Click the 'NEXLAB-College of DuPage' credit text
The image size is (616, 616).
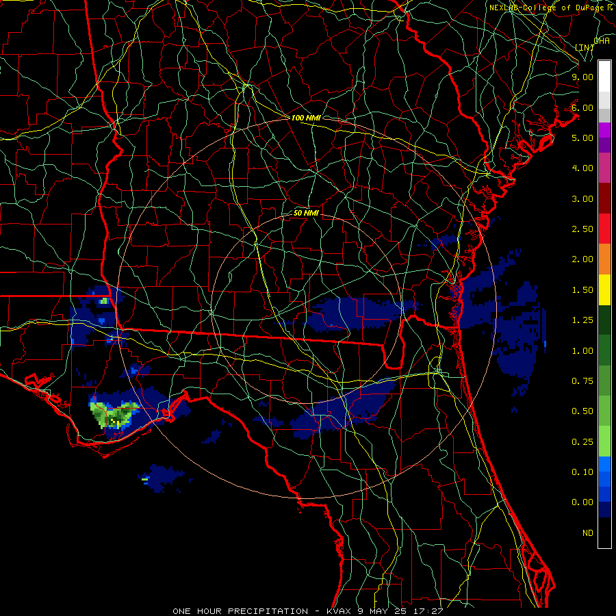[546, 8]
